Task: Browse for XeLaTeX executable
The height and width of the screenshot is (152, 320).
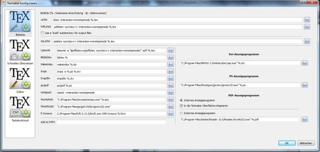Action: pyautogui.click(x=307, y=41)
